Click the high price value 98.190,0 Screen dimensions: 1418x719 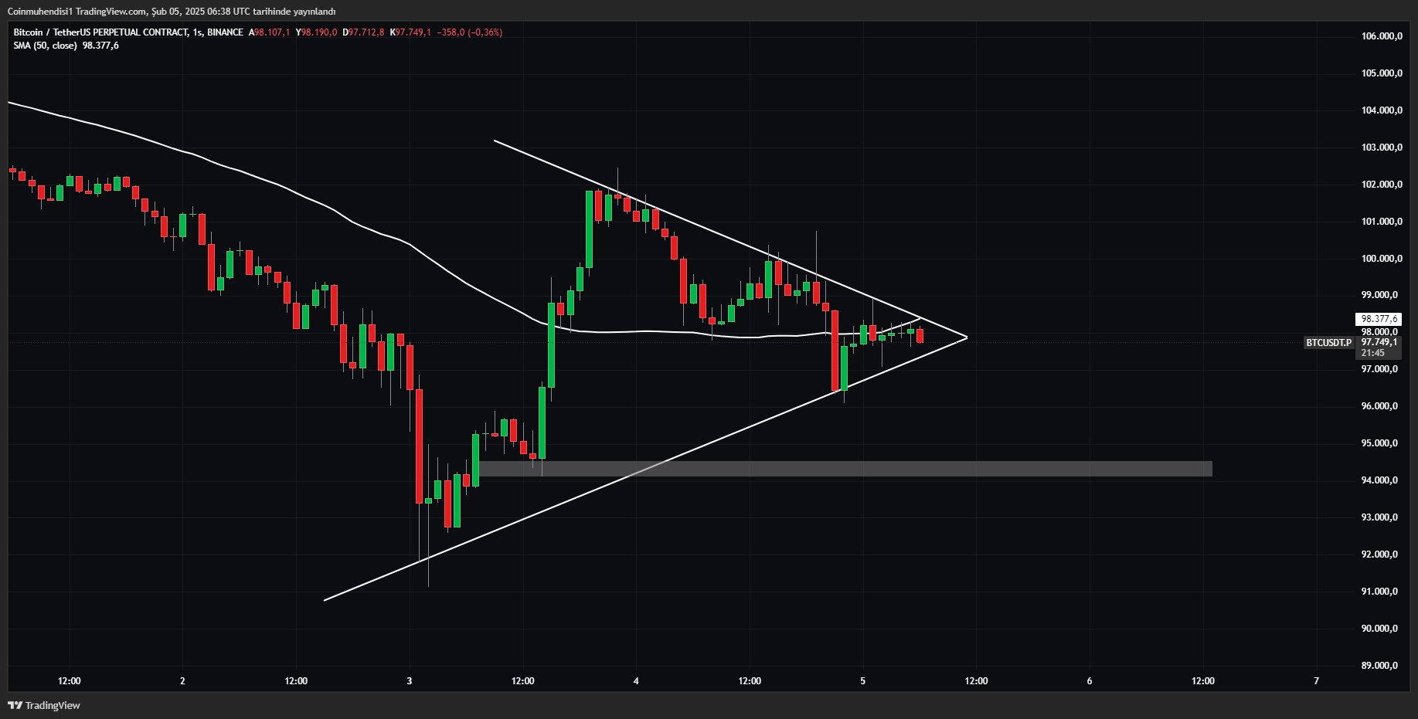click(x=319, y=32)
